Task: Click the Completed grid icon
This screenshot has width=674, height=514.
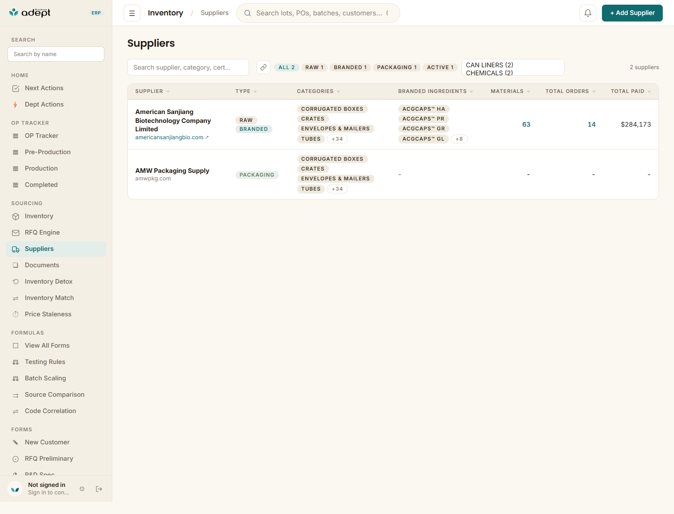Action: tap(15, 185)
